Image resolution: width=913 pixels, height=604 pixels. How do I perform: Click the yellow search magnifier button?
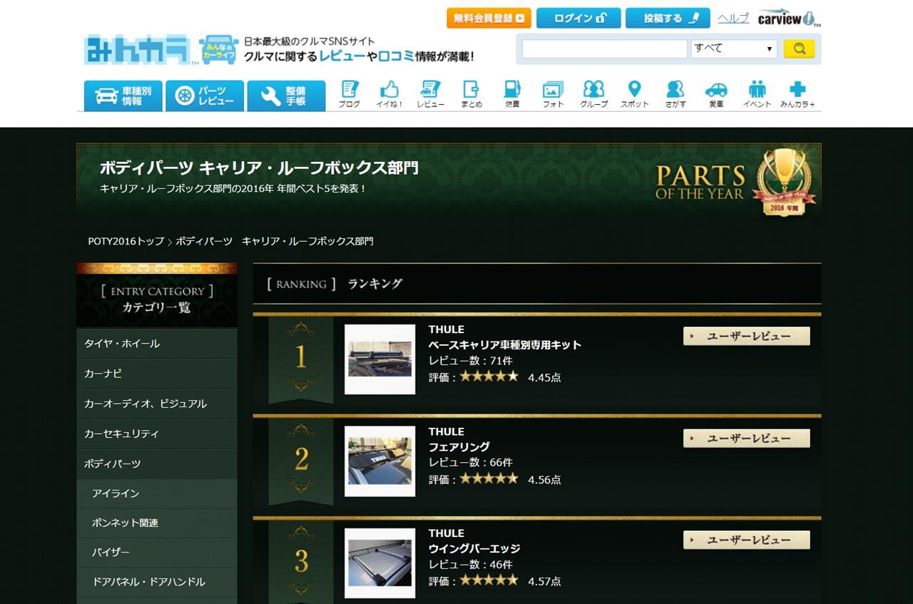point(800,48)
